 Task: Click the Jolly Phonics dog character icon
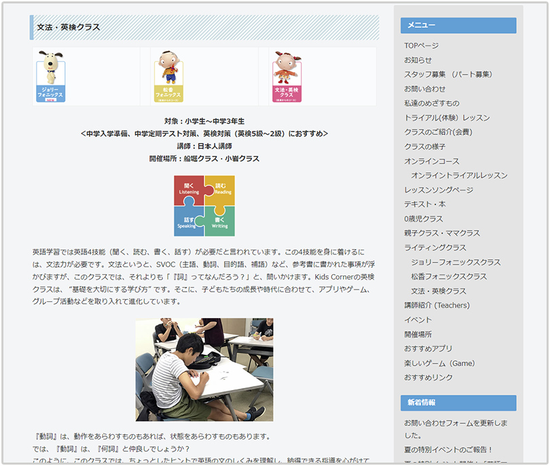point(50,76)
